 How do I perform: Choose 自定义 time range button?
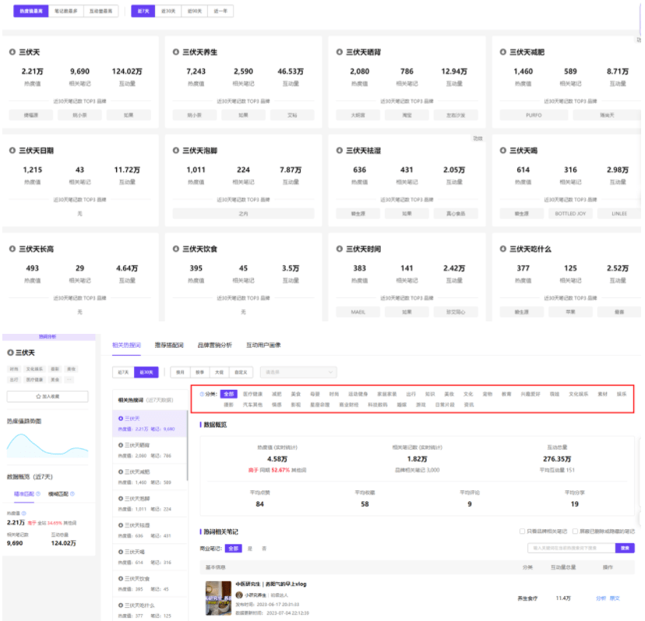click(x=241, y=372)
